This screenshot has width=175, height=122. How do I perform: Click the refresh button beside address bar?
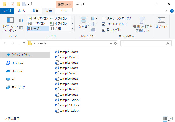pos(115,43)
